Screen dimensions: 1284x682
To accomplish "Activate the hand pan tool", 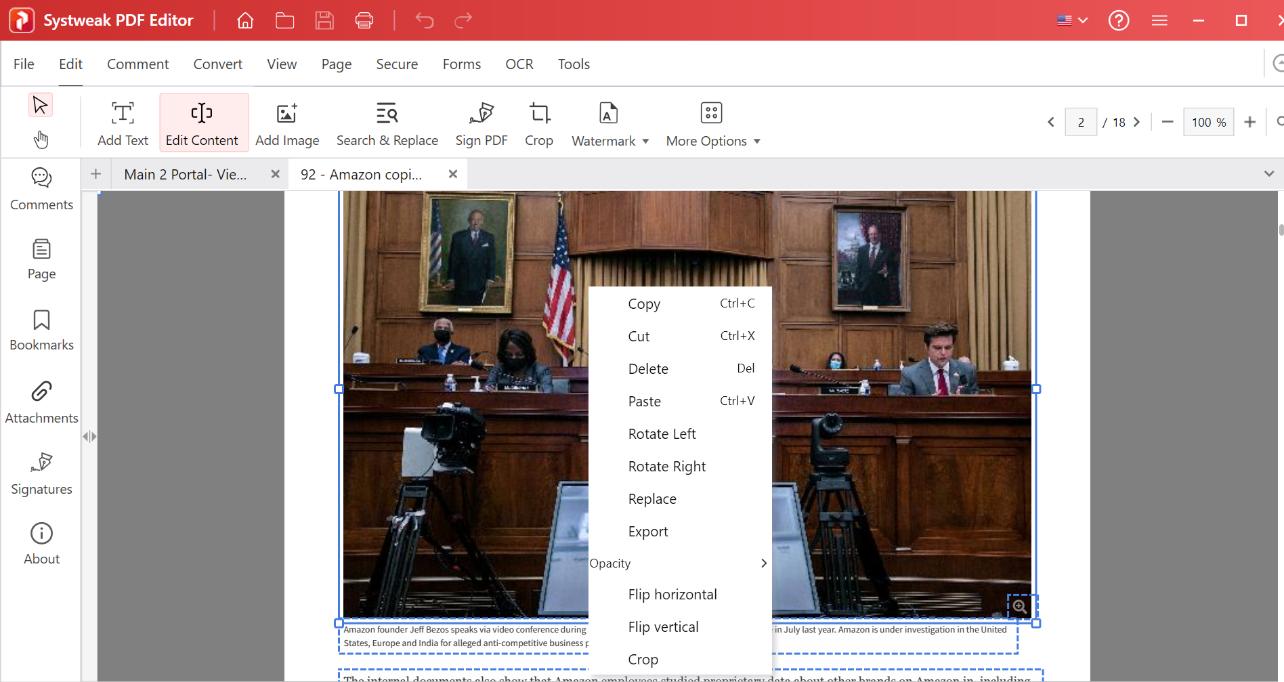I will pyautogui.click(x=41, y=140).
